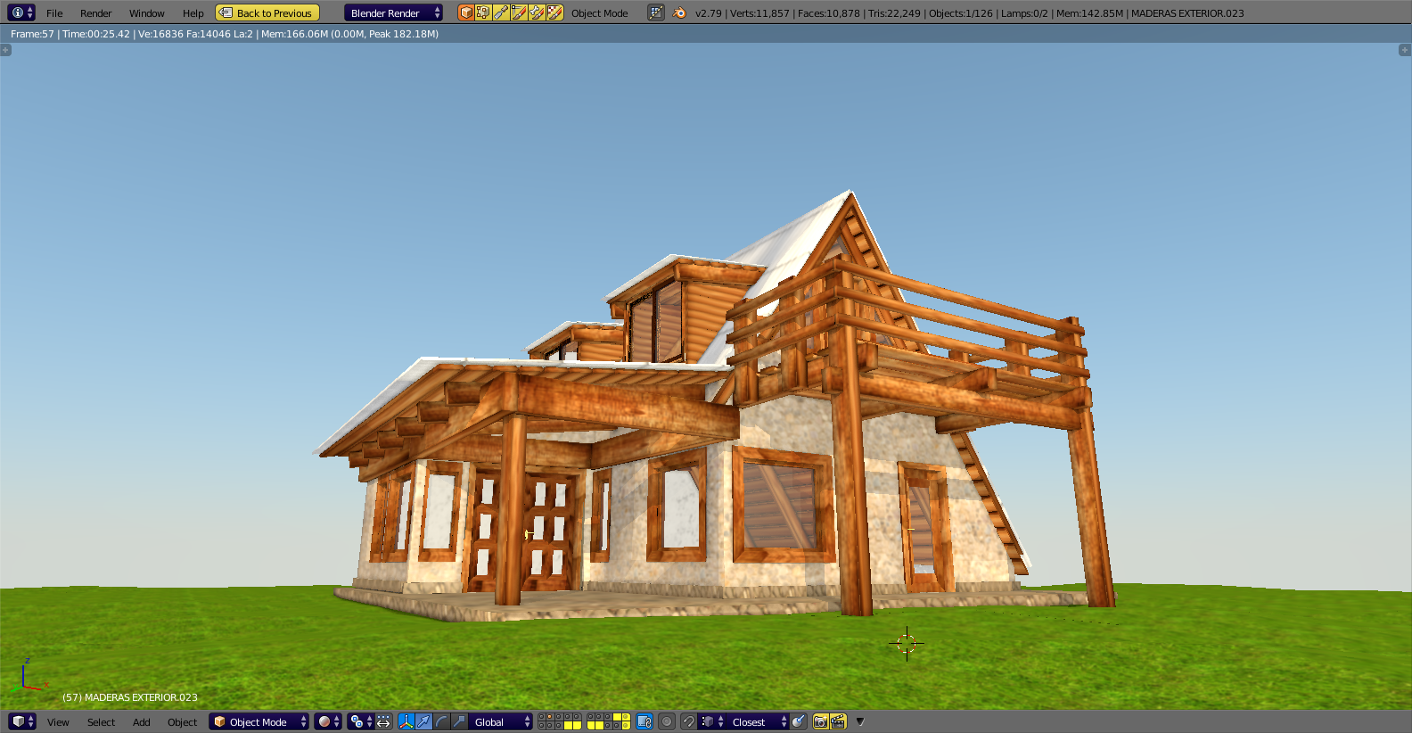The image size is (1412, 733).
Task: Open the Add menu in the 3D view header
Action: [141, 722]
